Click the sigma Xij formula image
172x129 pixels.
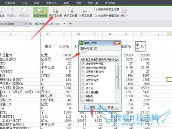tap(140, 46)
